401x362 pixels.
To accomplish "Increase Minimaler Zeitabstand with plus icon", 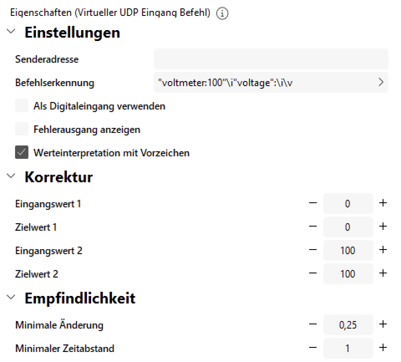I will click(383, 347).
